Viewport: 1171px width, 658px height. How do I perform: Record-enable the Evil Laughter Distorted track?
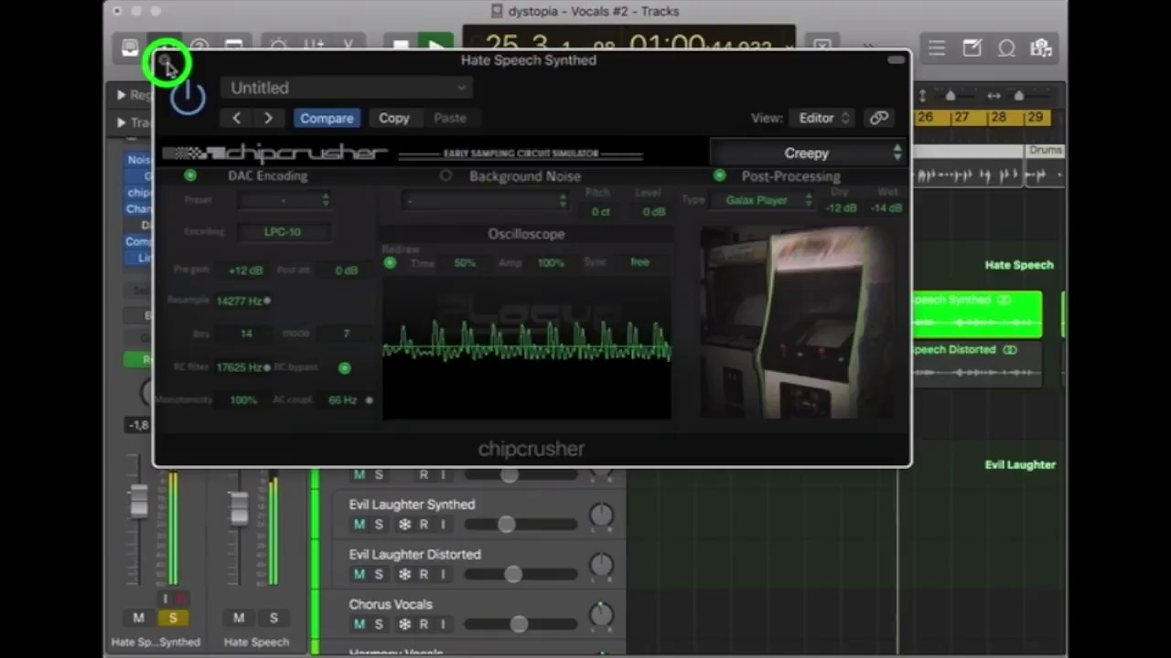[x=424, y=574]
